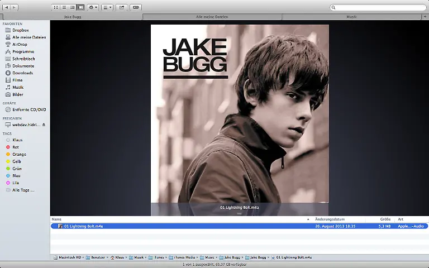Viewport: 429px width, 268px height.
Task: Click the edit tags toolbar button
Action: 136,7
